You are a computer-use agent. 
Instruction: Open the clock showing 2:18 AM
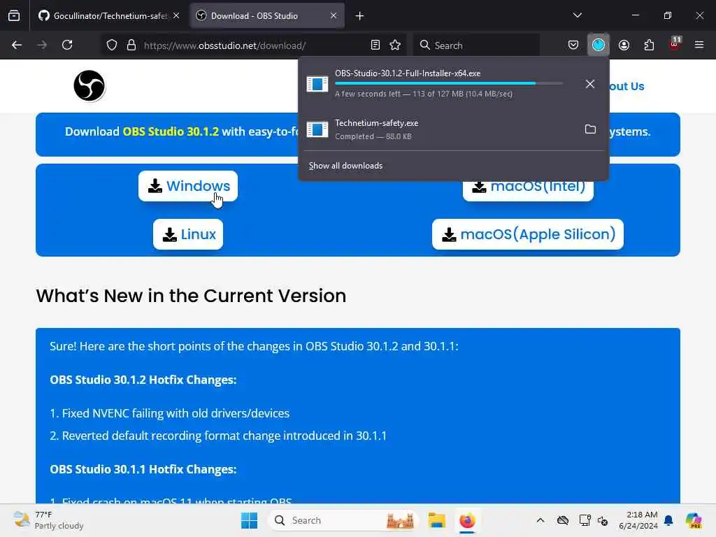638,520
